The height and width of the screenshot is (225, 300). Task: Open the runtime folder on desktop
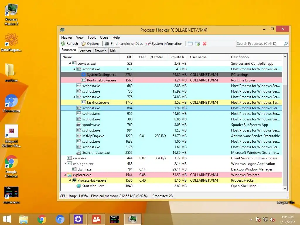click(11, 73)
